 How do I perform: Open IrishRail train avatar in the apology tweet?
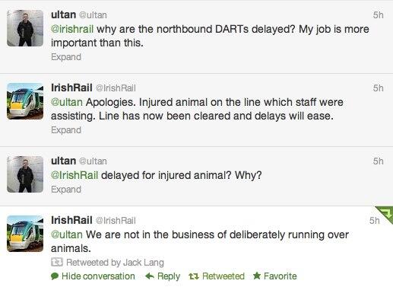(25, 101)
